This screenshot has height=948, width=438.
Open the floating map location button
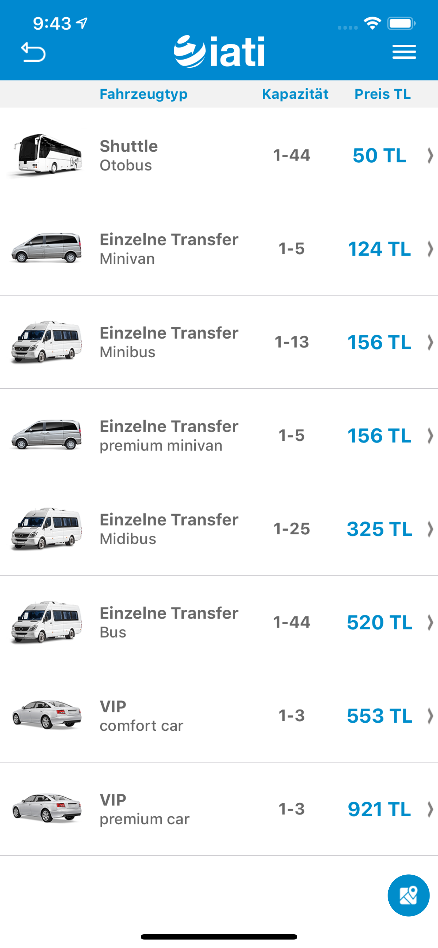click(409, 895)
